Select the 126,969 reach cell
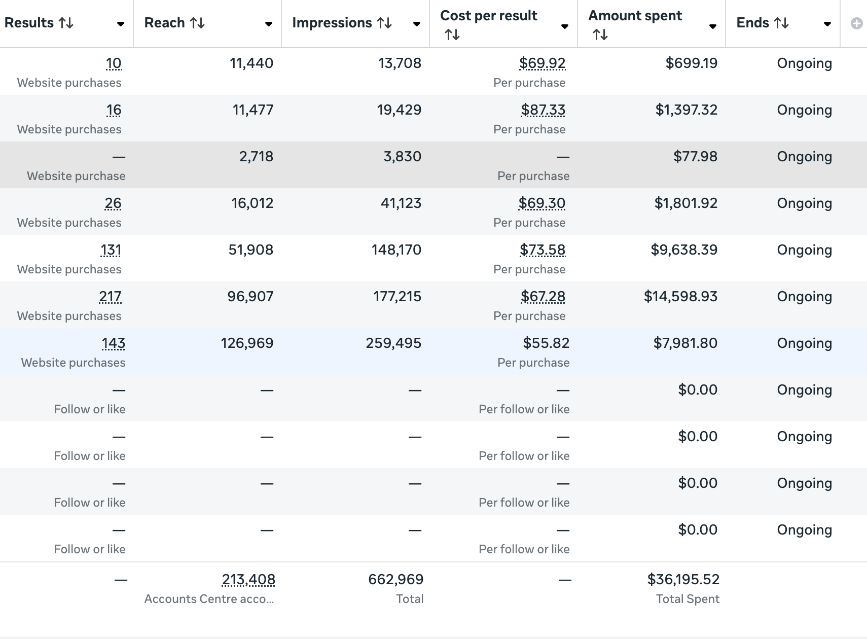The height and width of the screenshot is (639, 867). pyautogui.click(x=247, y=343)
